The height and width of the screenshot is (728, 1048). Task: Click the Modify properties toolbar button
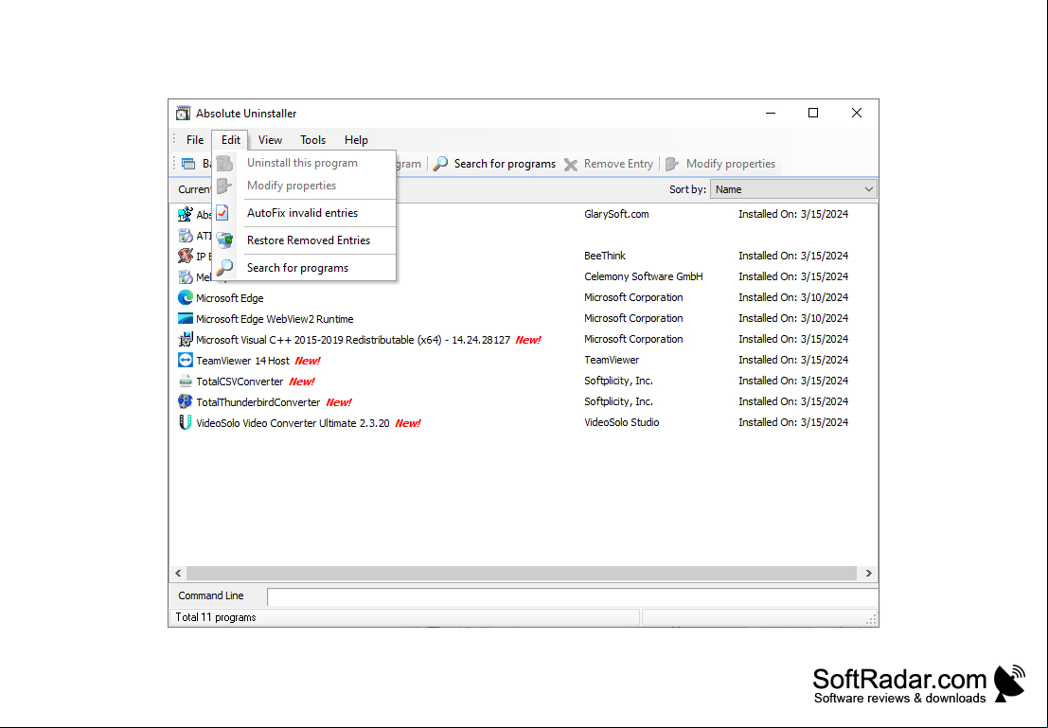(720, 164)
